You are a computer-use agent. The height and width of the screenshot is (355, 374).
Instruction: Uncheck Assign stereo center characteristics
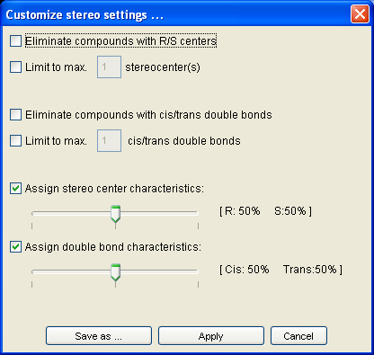pos(15,189)
